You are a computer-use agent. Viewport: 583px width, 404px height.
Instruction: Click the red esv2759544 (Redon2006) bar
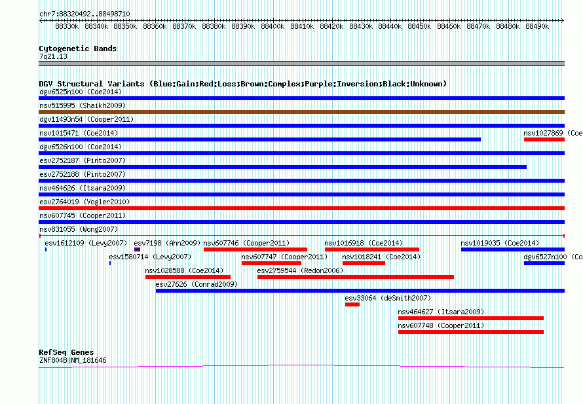coord(356,277)
